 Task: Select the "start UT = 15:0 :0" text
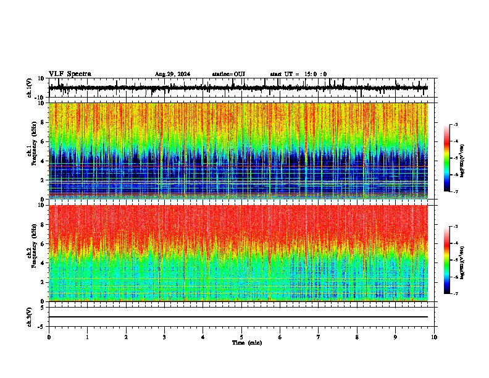[298, 74]
